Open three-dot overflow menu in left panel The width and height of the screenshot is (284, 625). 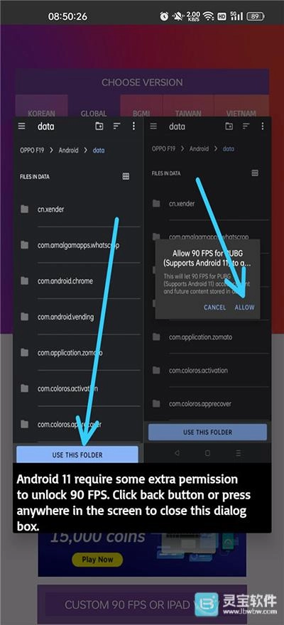[133, 126]
